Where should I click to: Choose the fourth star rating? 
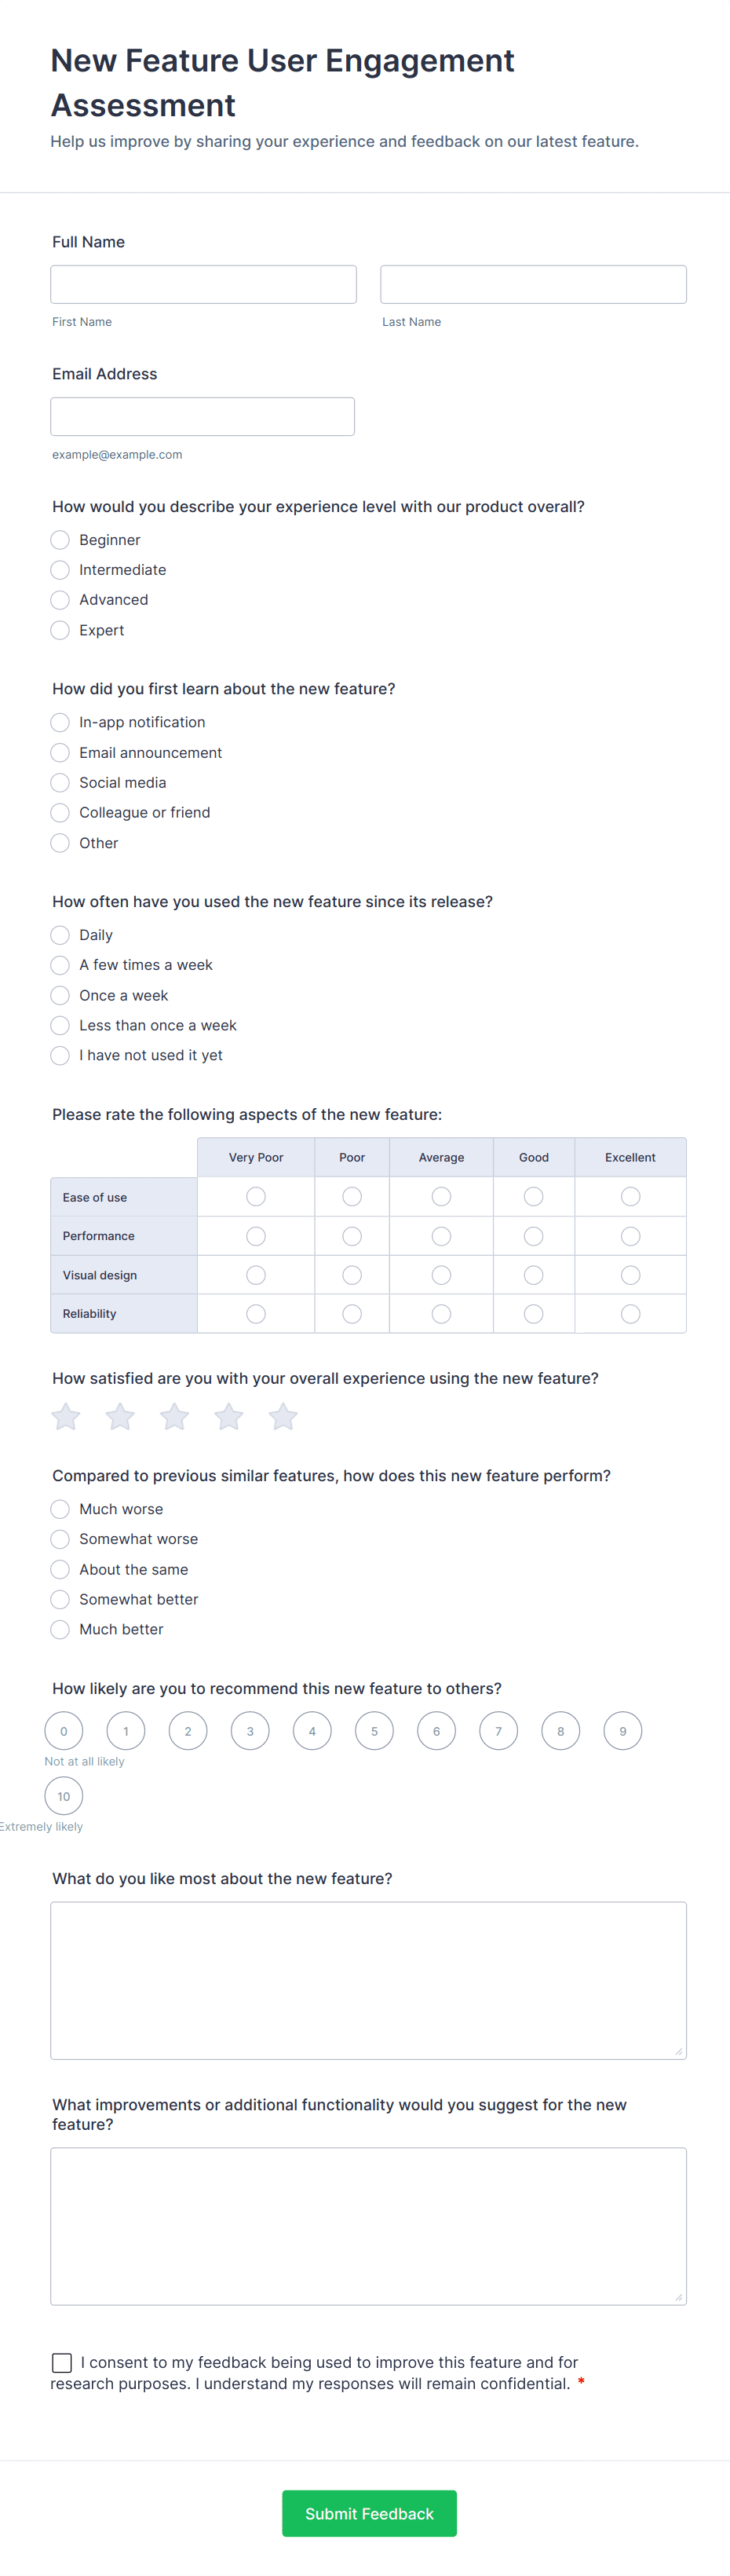[229, 1416]
